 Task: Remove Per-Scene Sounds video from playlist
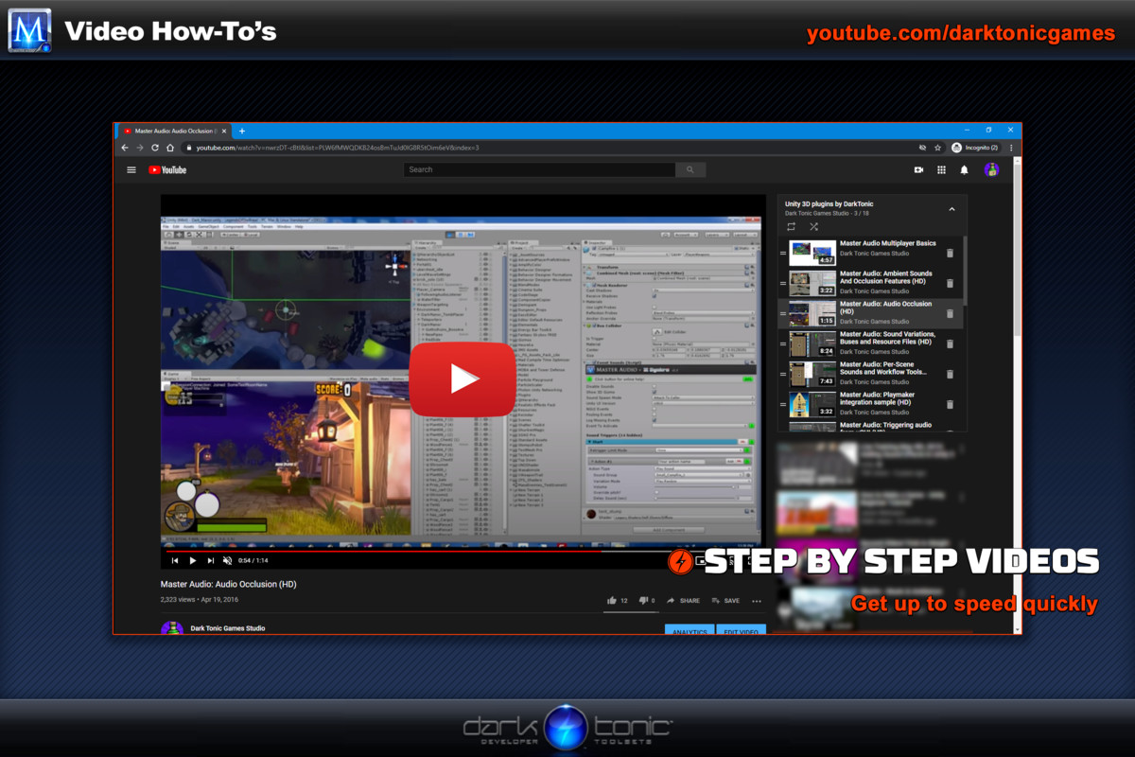951,375
